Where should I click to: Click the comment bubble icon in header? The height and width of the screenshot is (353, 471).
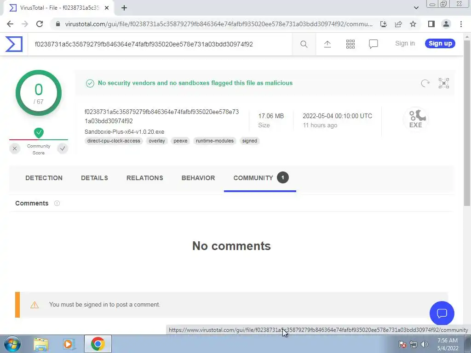pyautogui.click(x=373, y=44)
